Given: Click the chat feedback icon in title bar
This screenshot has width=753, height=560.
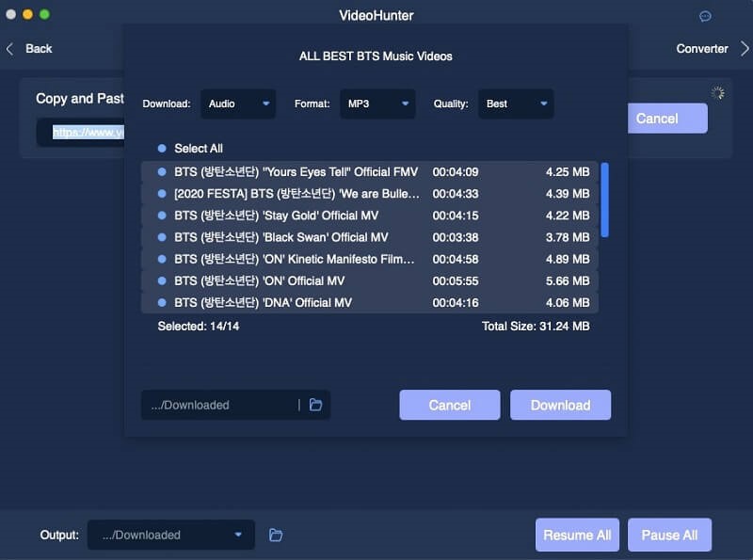Looking at the screenshot, I should [x=705, y=16].
